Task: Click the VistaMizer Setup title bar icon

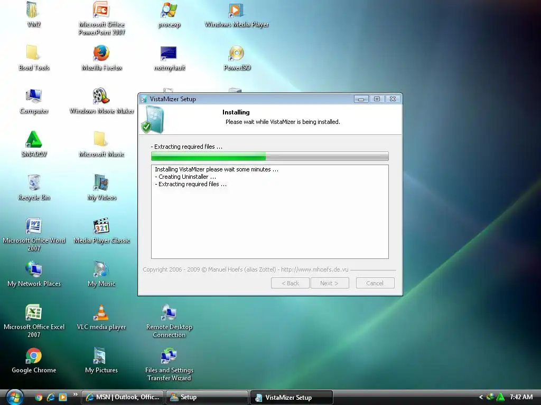Action: [144, 99]
